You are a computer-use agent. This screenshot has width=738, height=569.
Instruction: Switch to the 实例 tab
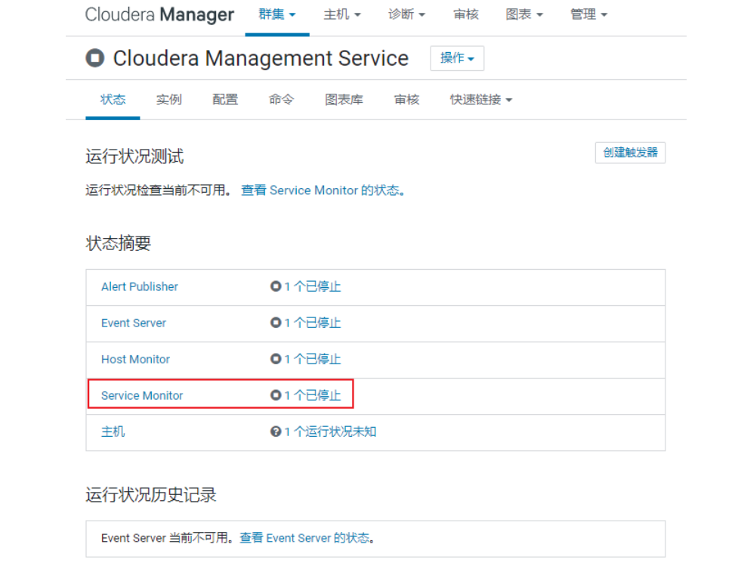(x=169, y=100)
